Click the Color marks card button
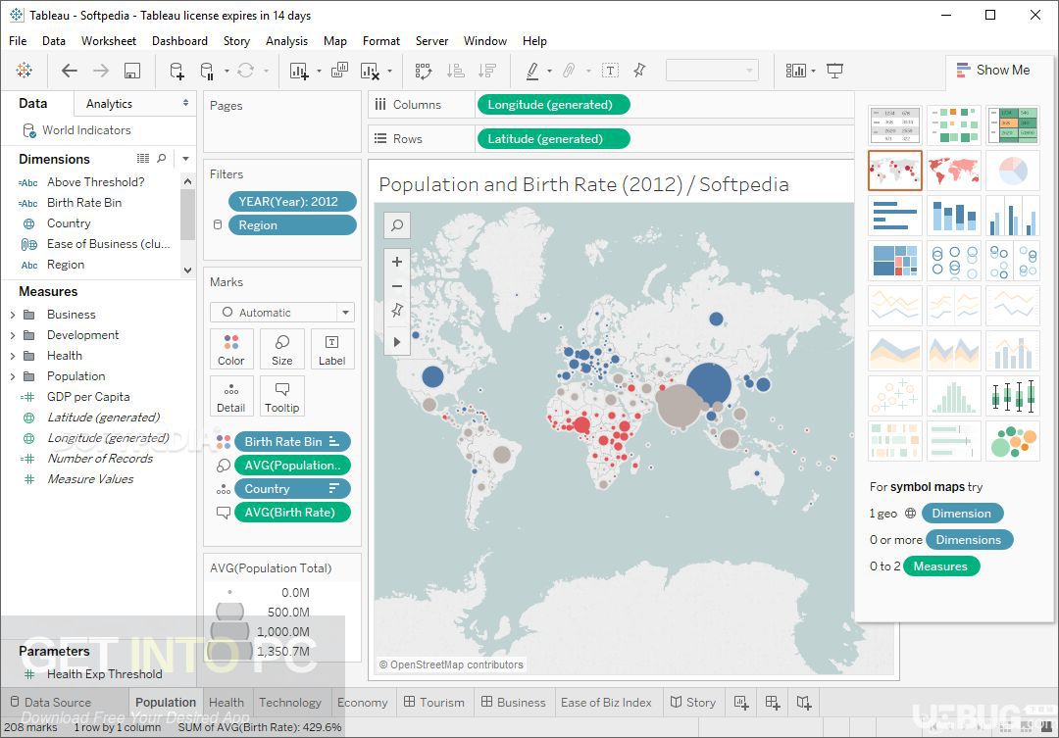Image resolution: width=1059 pixels, height=738 pixels. pos(231,349)
